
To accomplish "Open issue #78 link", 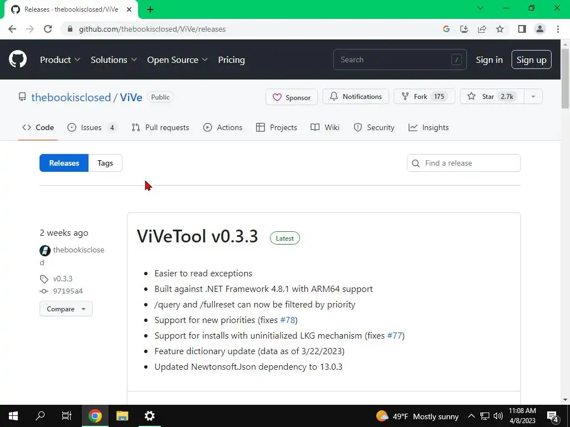I will (288, 320).
